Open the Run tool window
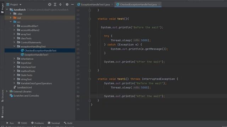This screenshot has width=227, height=127. pyautogui.click(x=10, y=123)
